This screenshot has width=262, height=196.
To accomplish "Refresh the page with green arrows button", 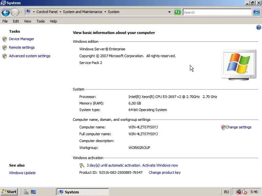I will click(178, 12).
